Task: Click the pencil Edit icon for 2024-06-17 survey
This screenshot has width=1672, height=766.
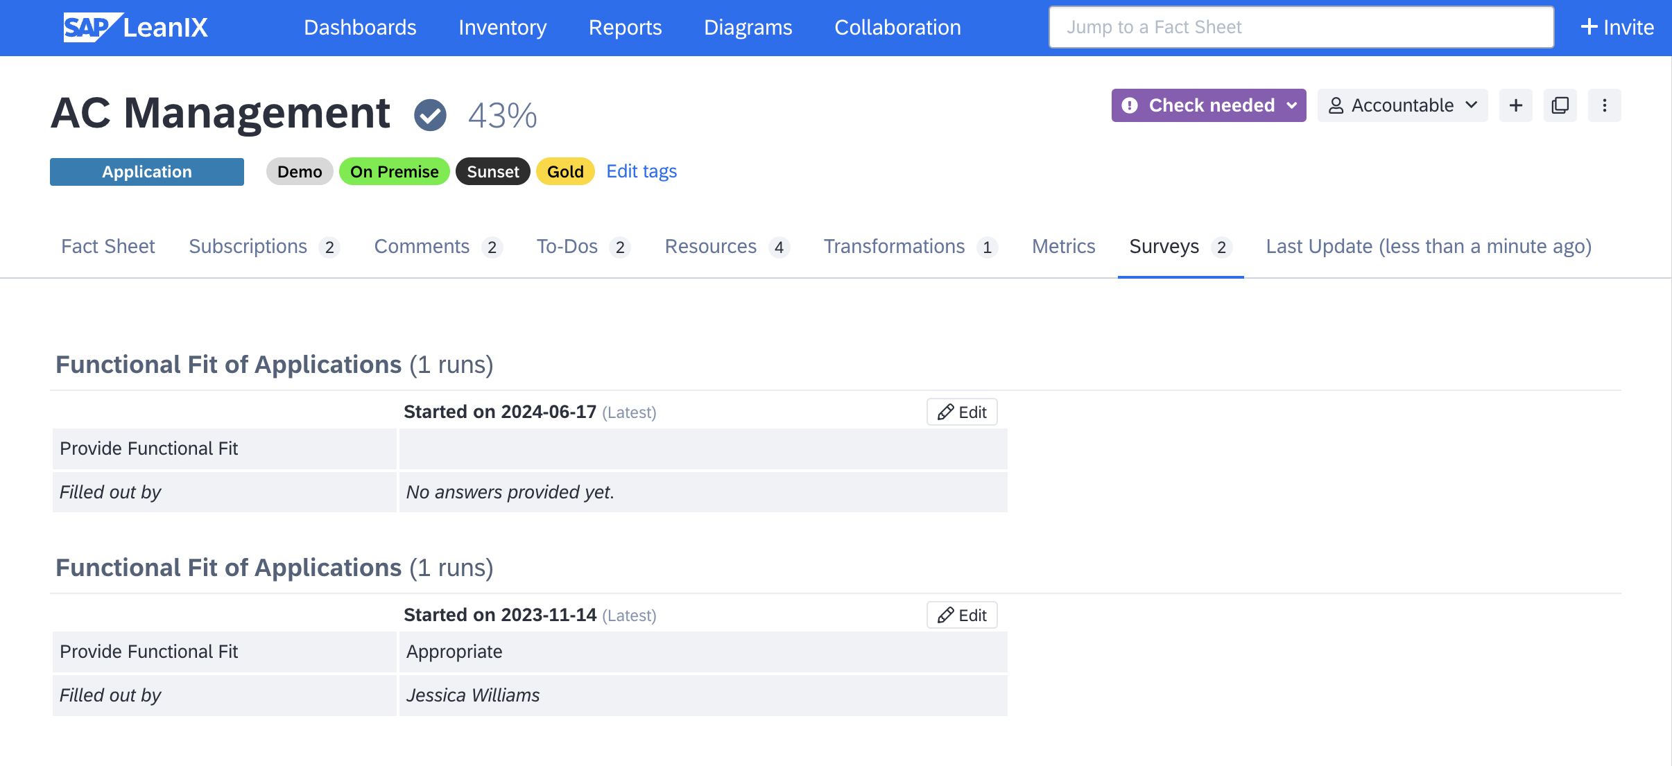Action: coord(960,412)
